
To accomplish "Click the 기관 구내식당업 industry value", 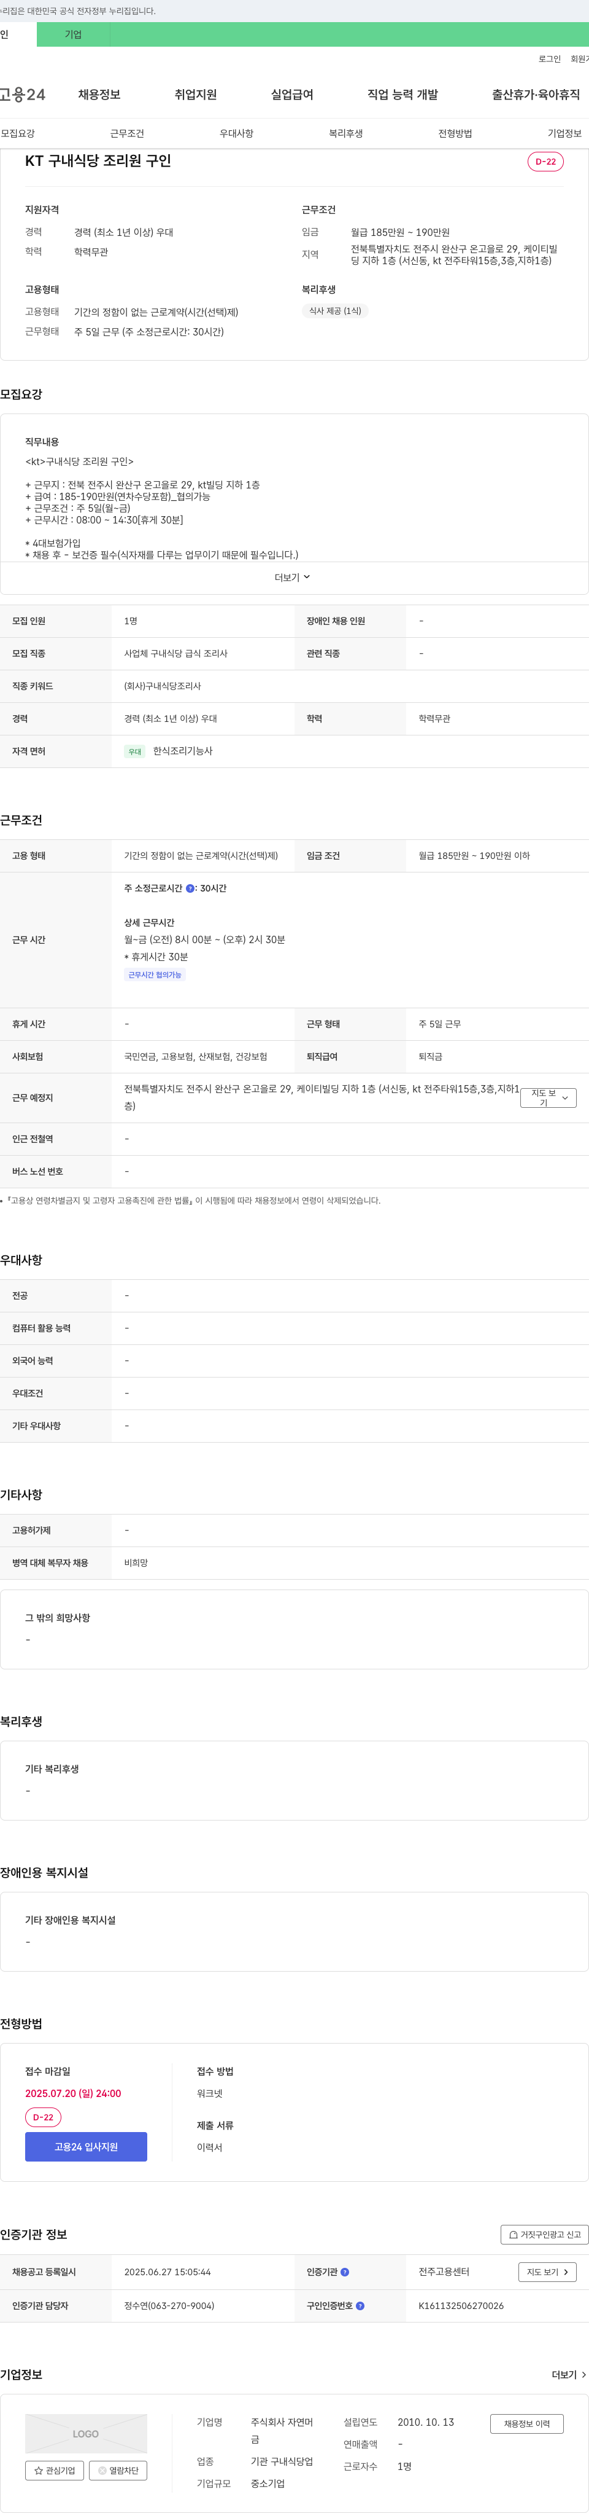I will click(x=282, y=2461).
